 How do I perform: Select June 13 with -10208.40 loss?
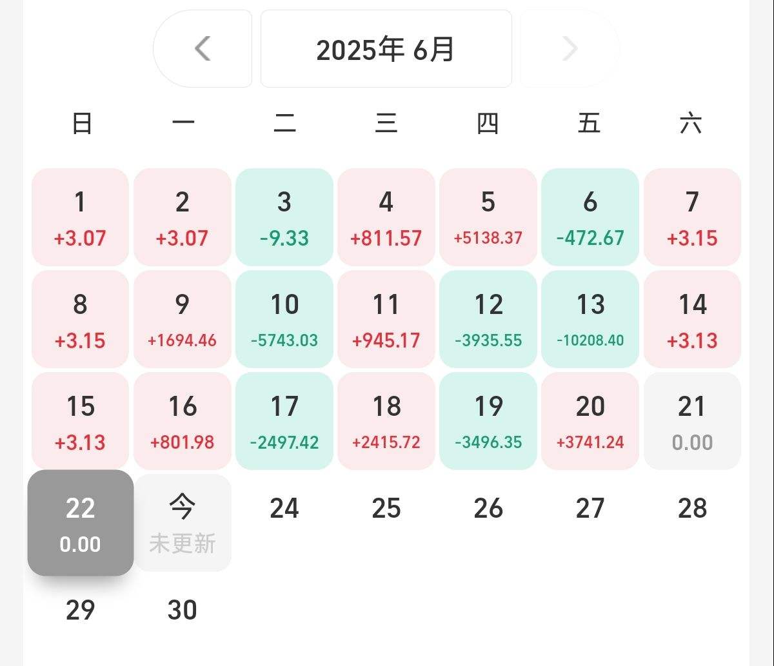click(x=590, y=319)
